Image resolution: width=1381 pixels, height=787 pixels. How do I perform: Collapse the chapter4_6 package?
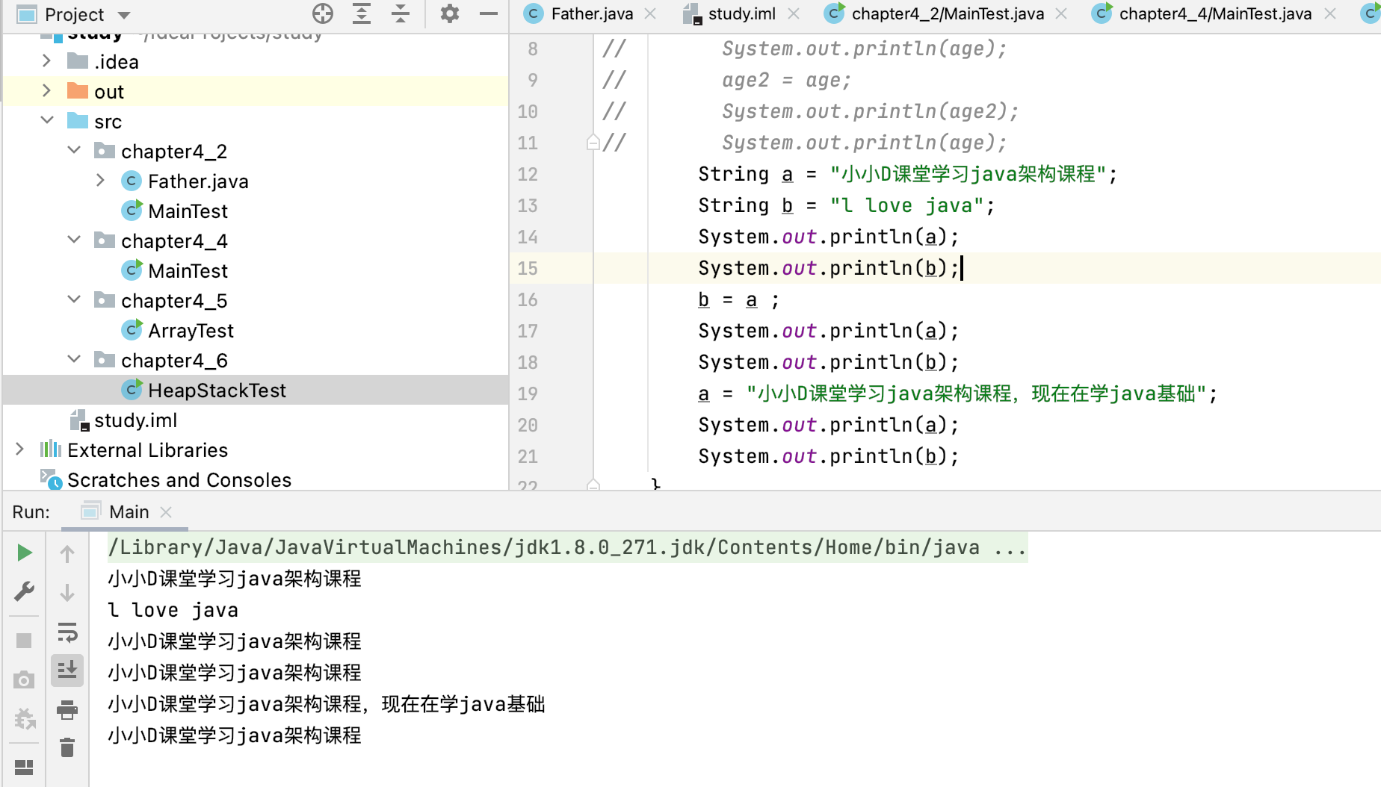[x=74, y=360]
